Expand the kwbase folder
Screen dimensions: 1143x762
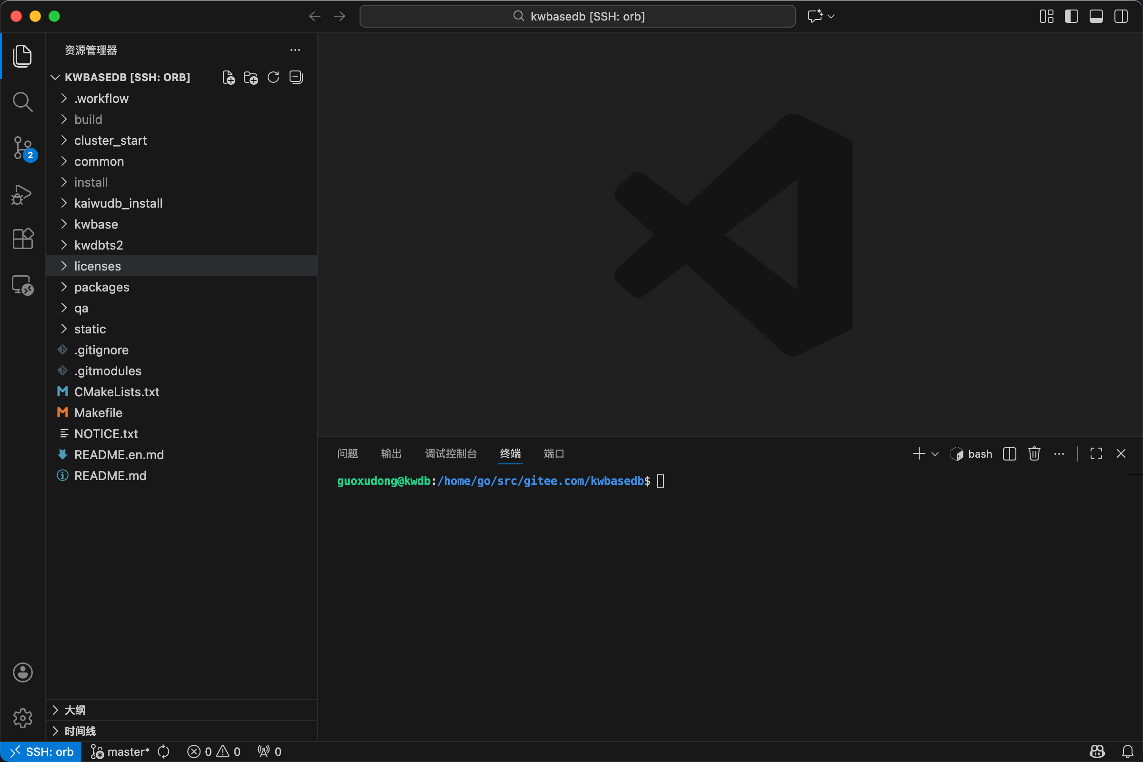pos(96,224)
